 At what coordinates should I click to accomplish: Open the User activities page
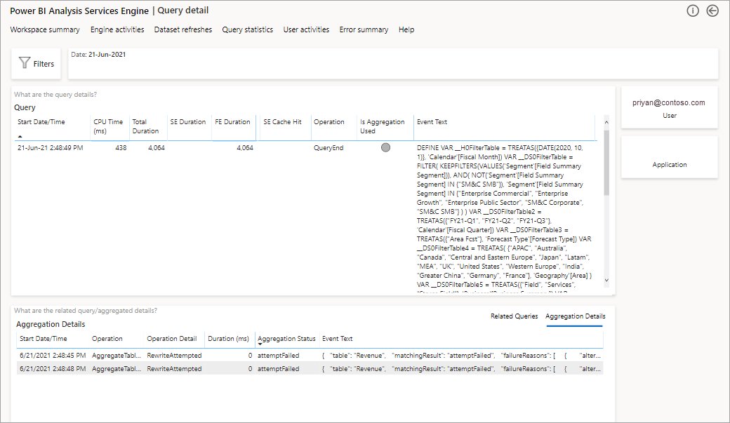coord(306,29)
